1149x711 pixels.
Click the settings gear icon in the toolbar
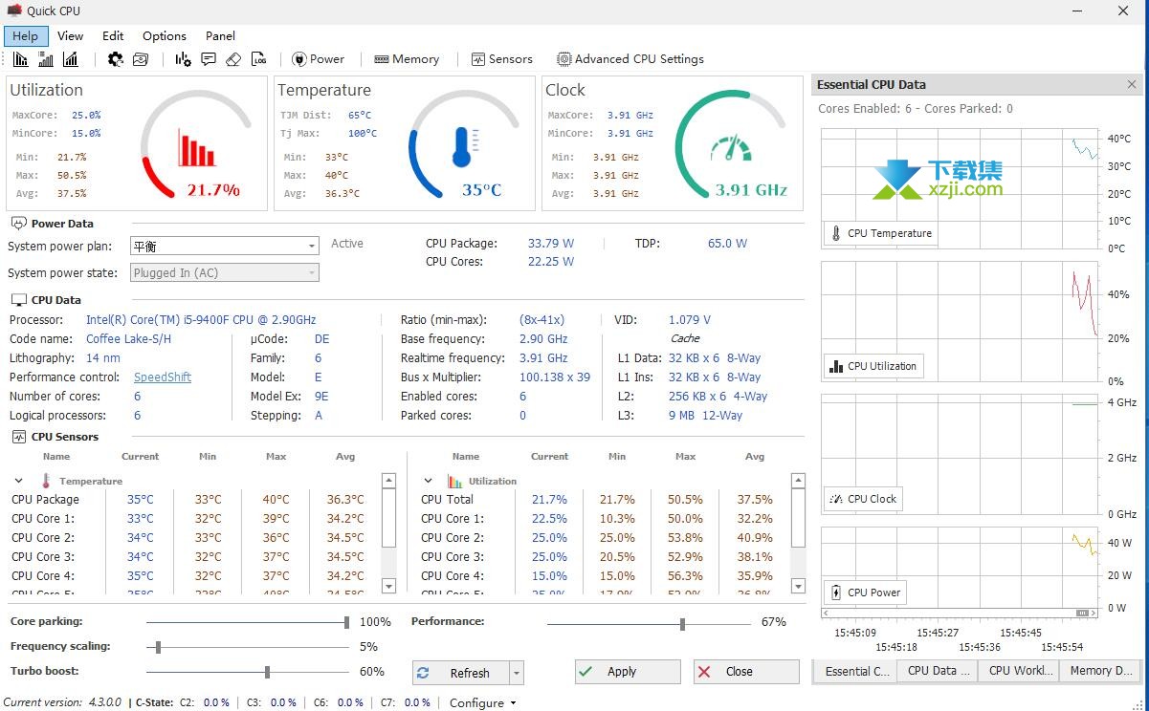116,59
